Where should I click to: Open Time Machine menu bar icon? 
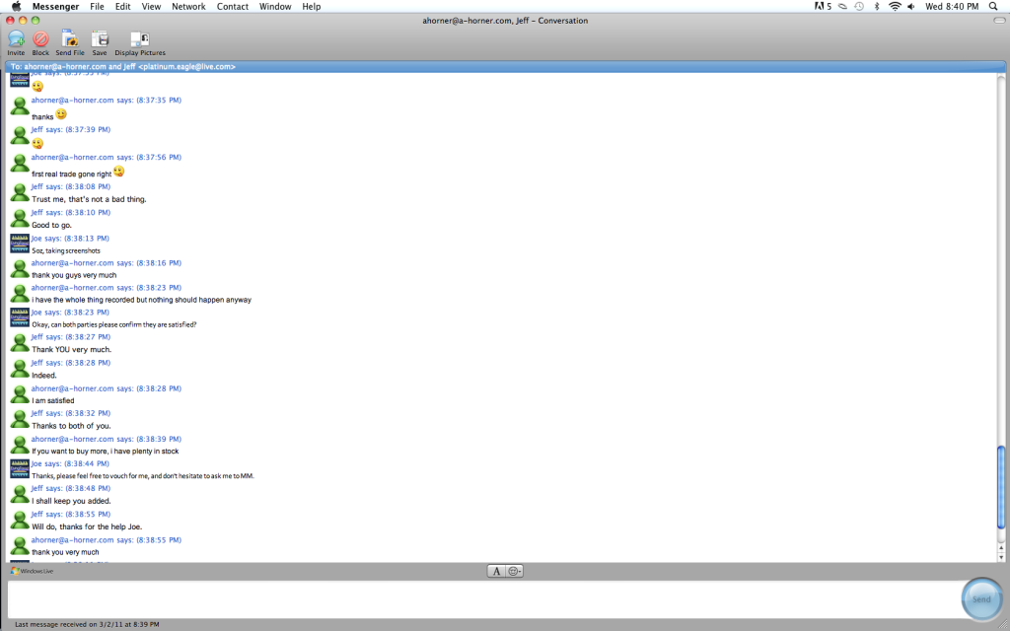click(859, 7)
